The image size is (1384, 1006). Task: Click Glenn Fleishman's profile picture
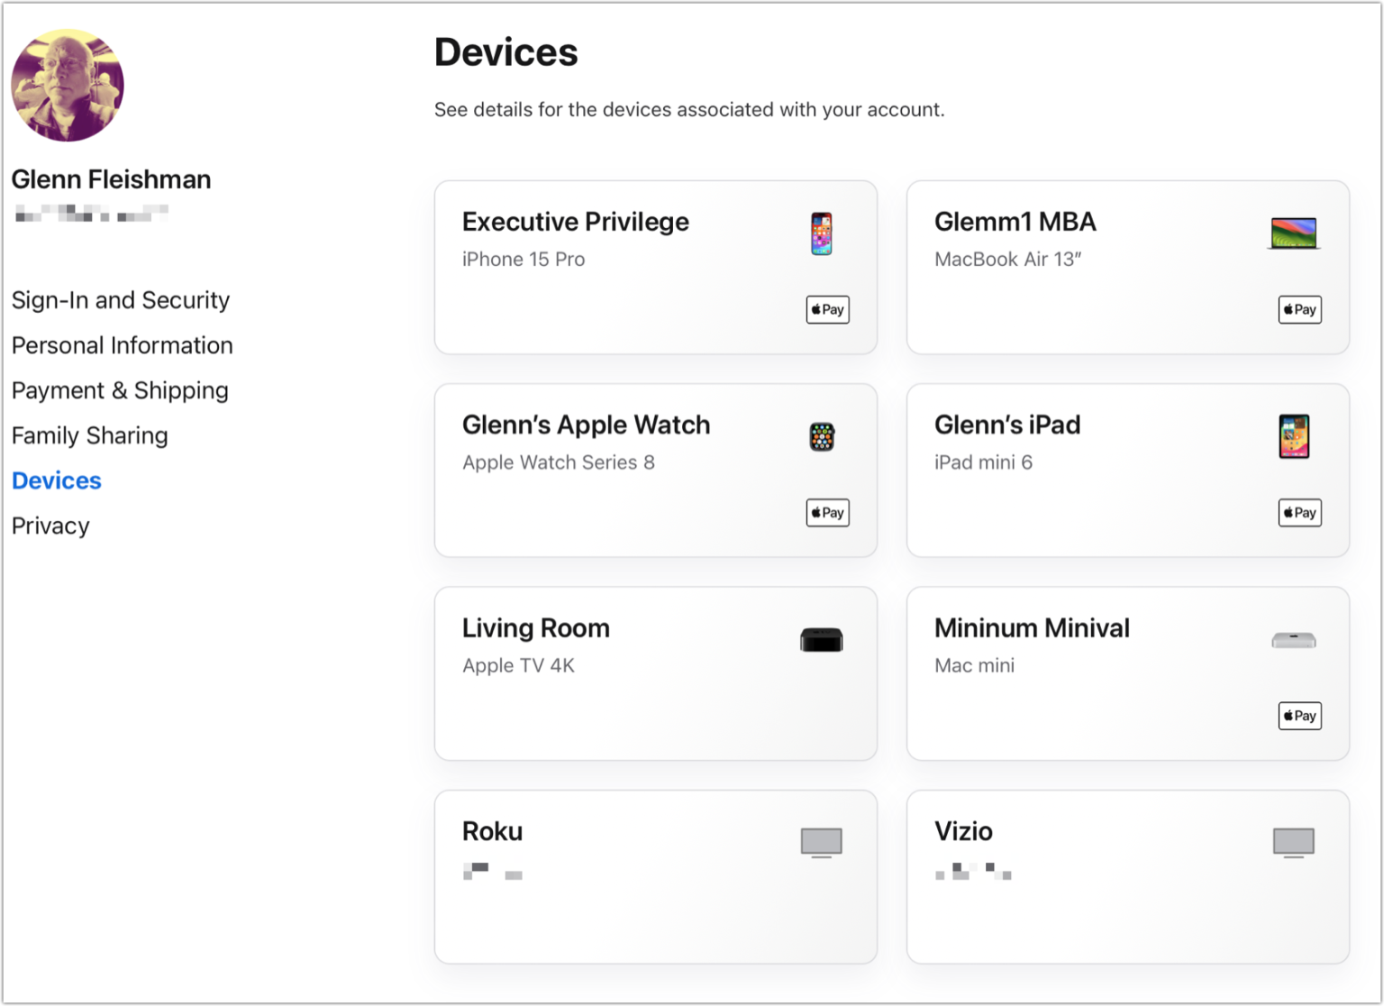click(x=67, y=85)
